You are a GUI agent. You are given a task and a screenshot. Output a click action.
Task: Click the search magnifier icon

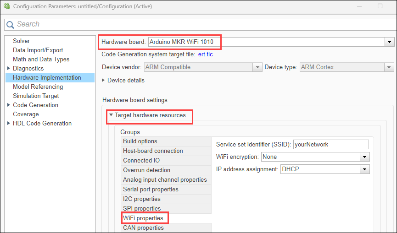click(11, 24)
